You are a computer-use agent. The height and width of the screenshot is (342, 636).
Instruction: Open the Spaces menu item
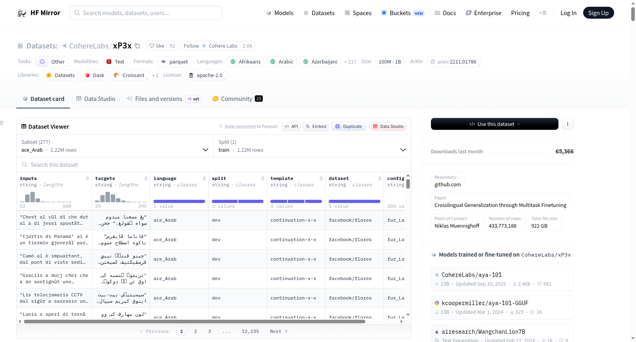[x=358, y=13]
